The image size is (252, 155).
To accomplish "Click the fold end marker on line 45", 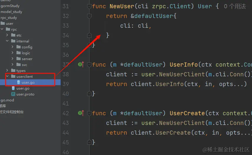I will (89, 142).
